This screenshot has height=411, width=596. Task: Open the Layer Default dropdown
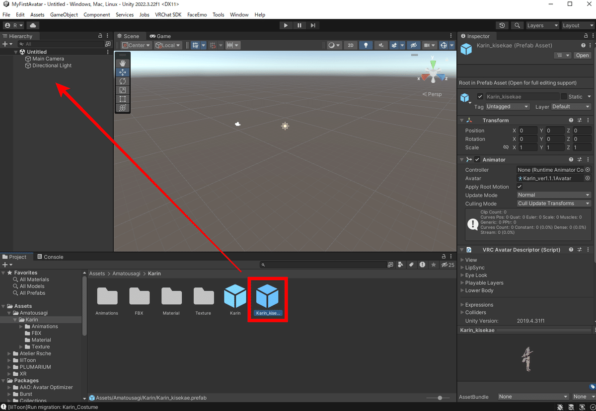pyautogui.click(x=571, y=107)
